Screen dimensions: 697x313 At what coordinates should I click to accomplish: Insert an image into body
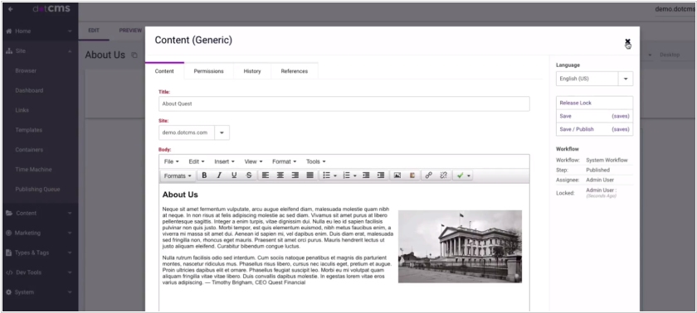397,176
